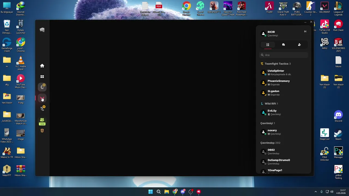Open taskbar clock showing 11:17

point(341,192)
